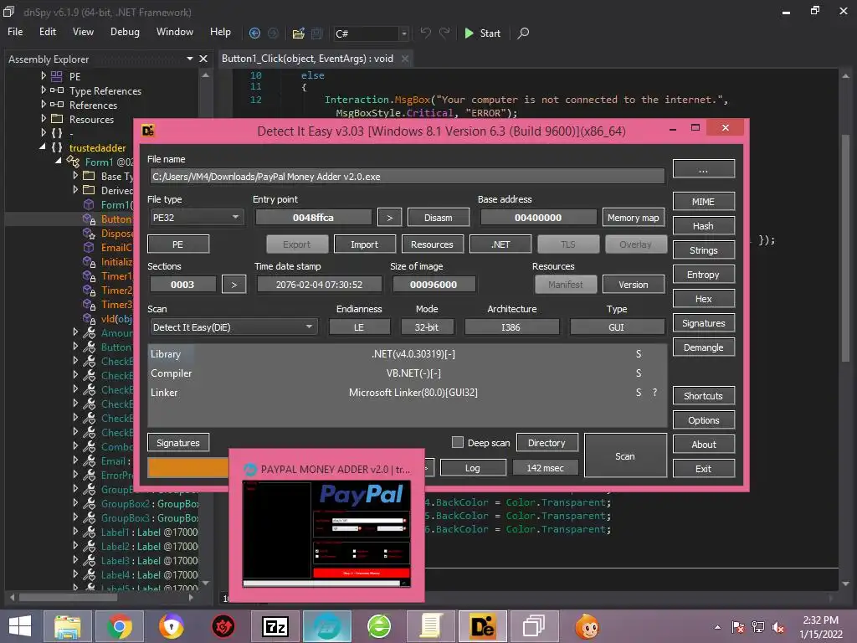Expand PE node in Assembly Explorer
Image resolution: width=857 pixels, height=643 pixels.
pos(44,76)
